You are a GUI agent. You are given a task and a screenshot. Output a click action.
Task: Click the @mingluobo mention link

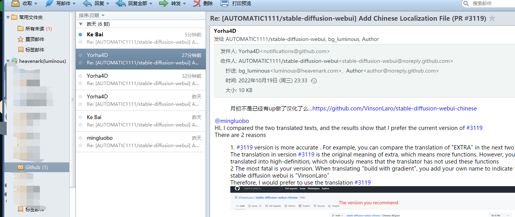tap(232, 121)
